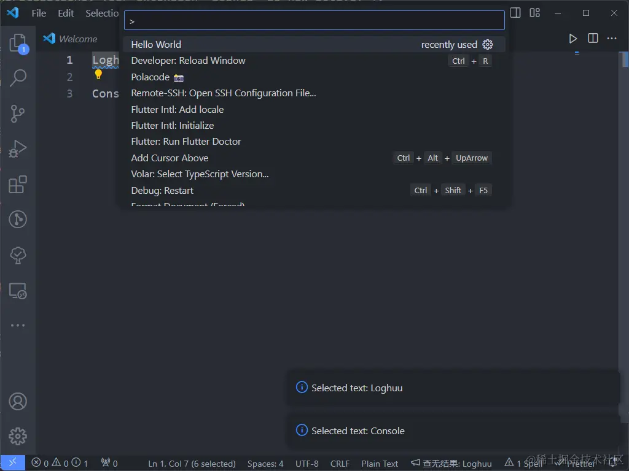Image resolution: width=629 pixels, height=471 pixels.
Task: Click line number 3 in the gutter
Action: [69, 94]
